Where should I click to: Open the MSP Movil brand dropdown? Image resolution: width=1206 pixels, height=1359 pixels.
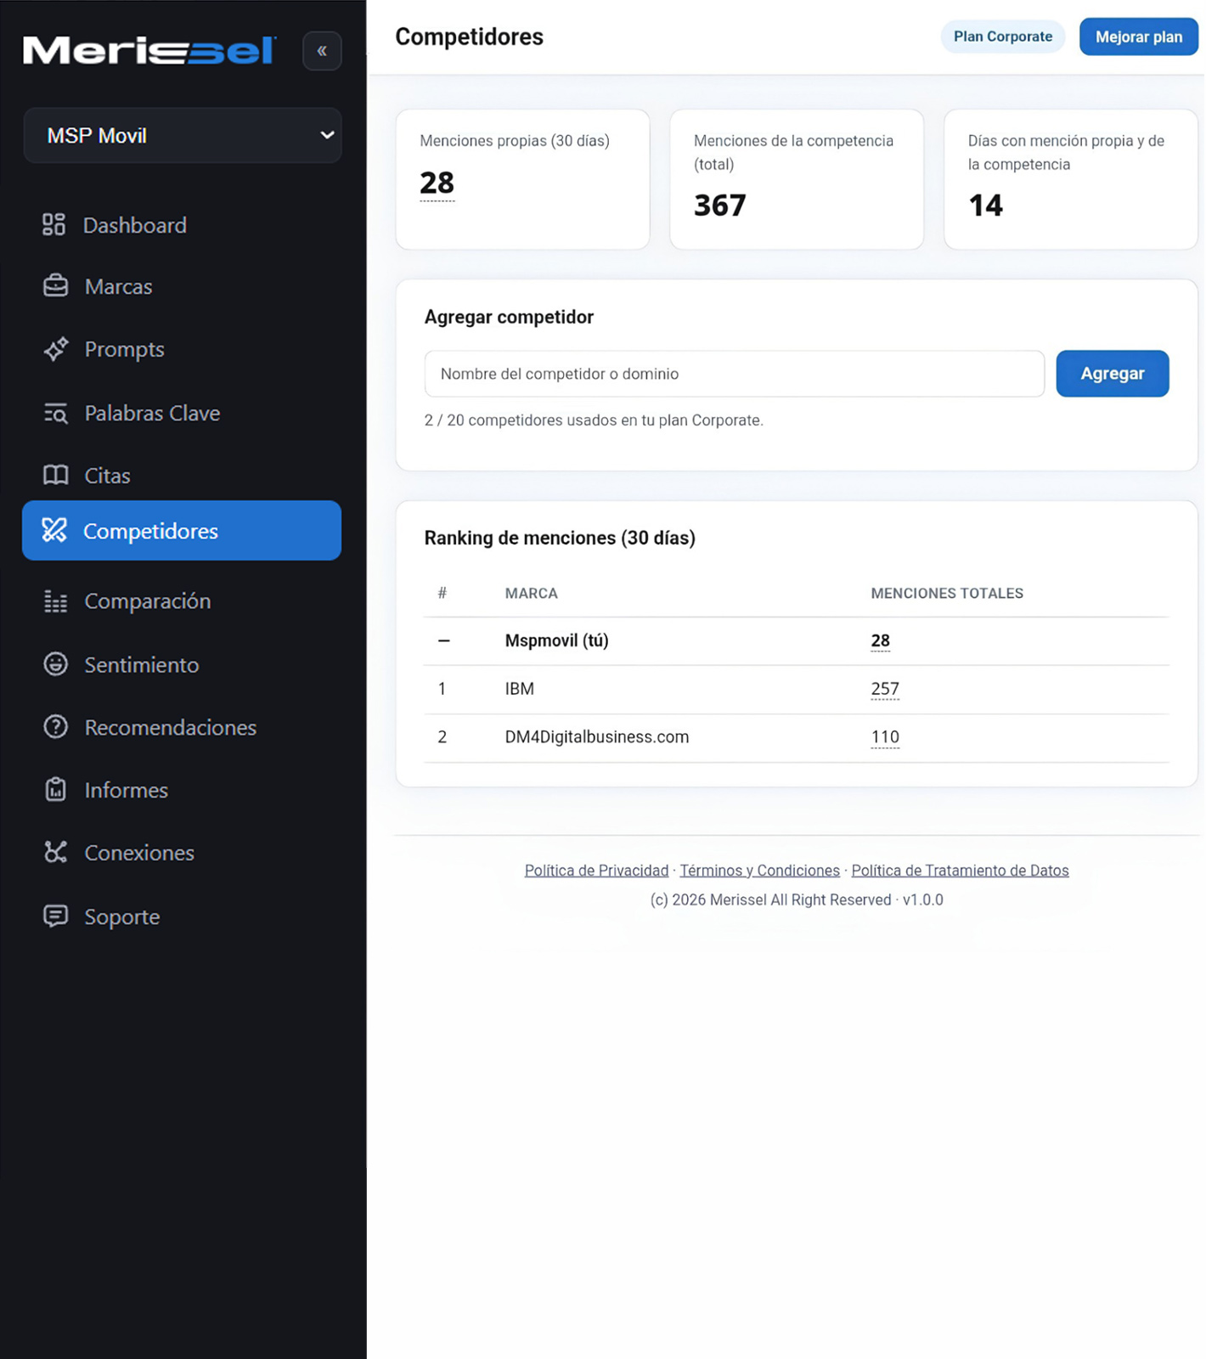[183, 135]
